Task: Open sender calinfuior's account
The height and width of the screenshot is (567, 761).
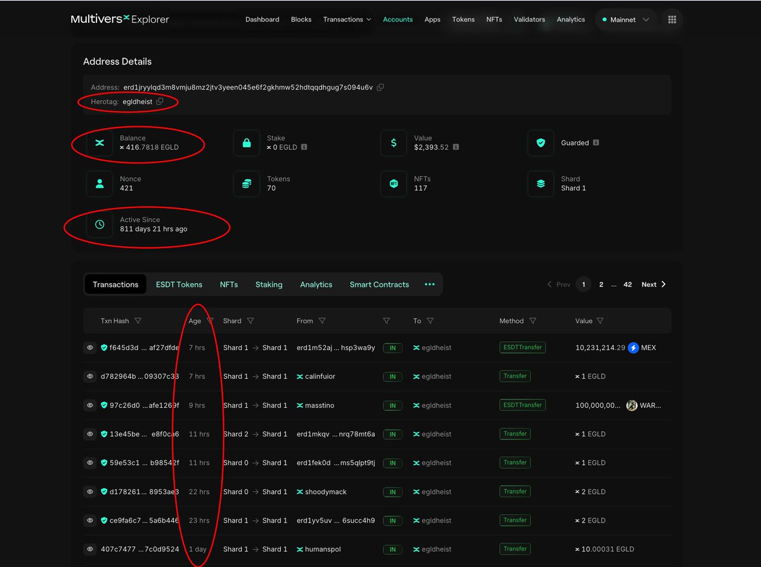Action: point(320,377)
